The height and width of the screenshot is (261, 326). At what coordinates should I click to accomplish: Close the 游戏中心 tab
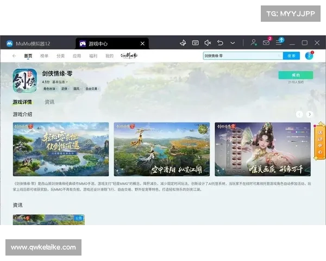pos(142,43)
